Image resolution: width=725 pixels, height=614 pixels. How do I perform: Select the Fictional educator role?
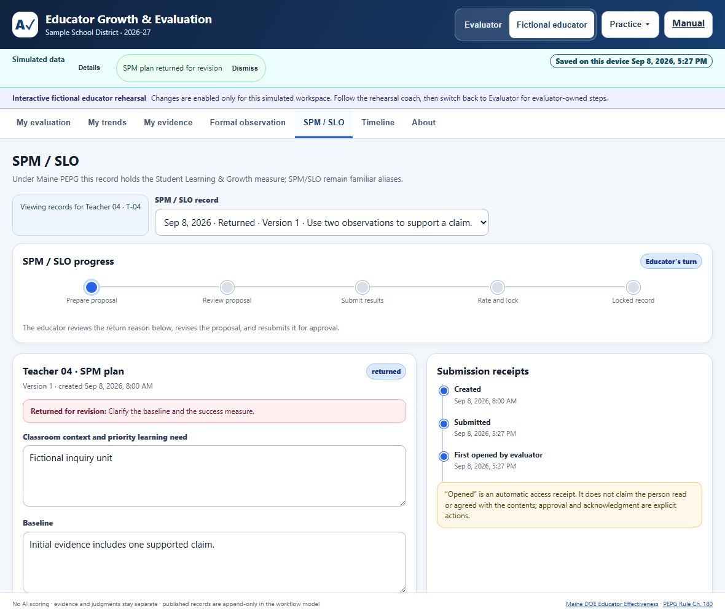tap(552, 25)
